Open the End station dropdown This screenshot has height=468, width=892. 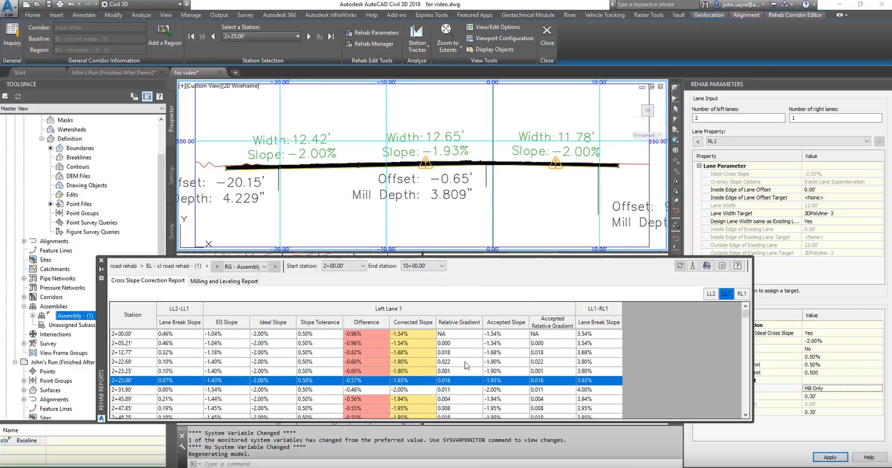[442, 266]
